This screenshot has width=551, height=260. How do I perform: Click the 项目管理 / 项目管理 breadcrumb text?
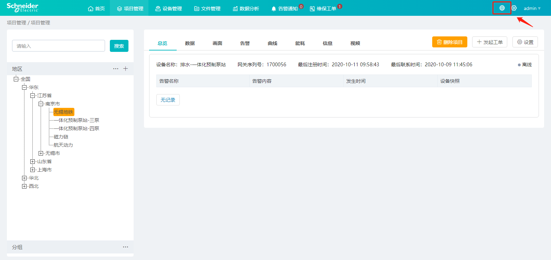point(29,23)
